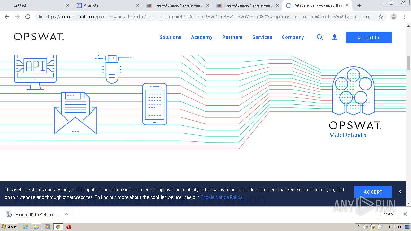Click the volume speaker tray icon
This screenshot has width=411, height=231.
(365, 227)
